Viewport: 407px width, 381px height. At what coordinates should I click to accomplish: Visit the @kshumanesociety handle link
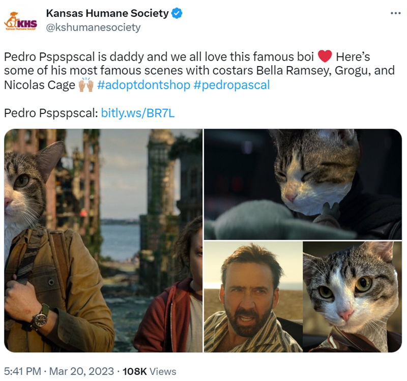click(93, 27)
